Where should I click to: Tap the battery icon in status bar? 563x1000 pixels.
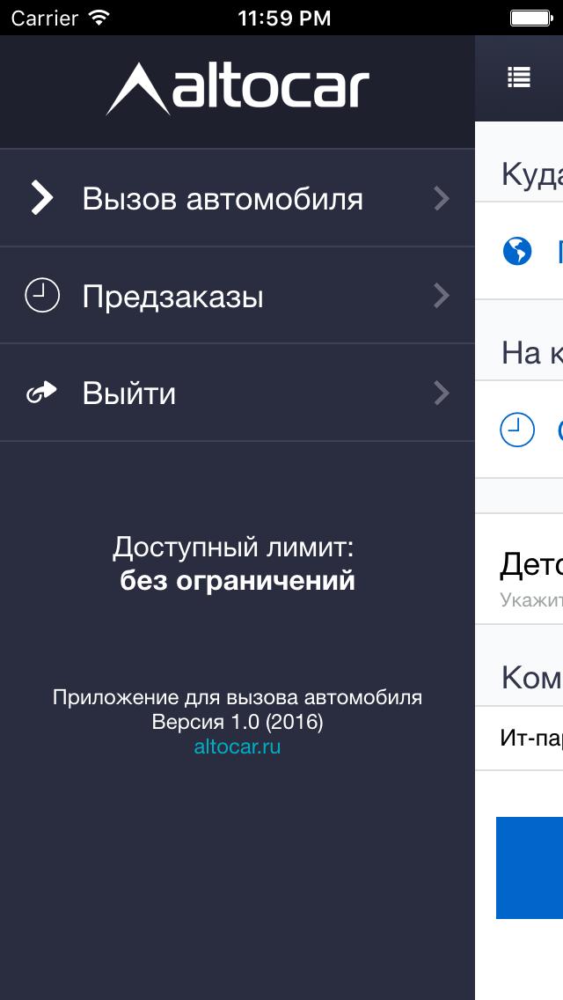[530, 18]
